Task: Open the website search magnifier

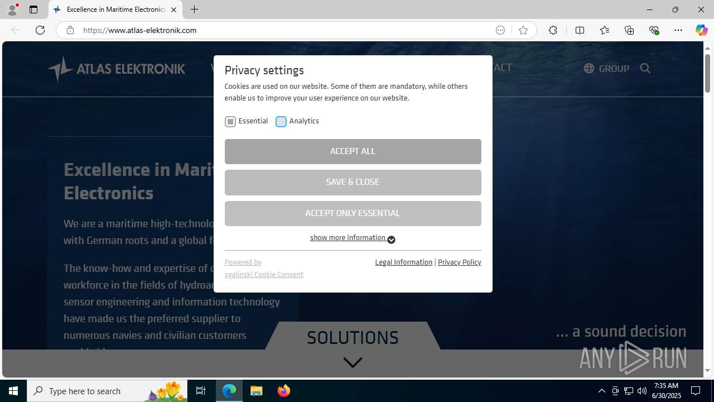Action: tap(645, 69)
